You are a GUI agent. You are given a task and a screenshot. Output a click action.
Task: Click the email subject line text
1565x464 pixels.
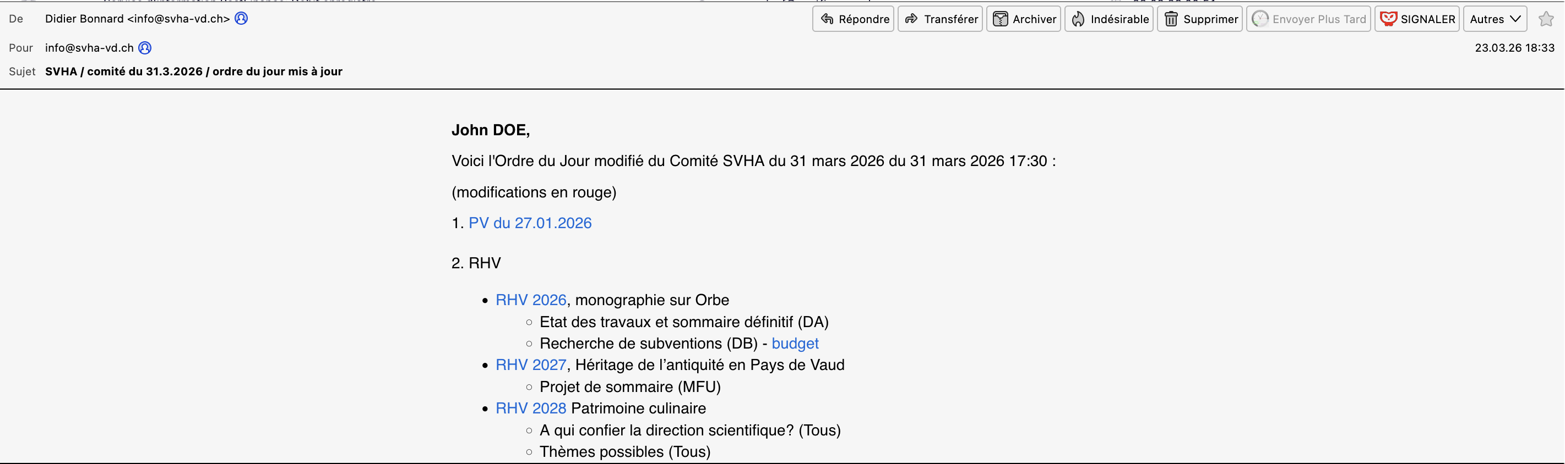click(x=194, y=71)
